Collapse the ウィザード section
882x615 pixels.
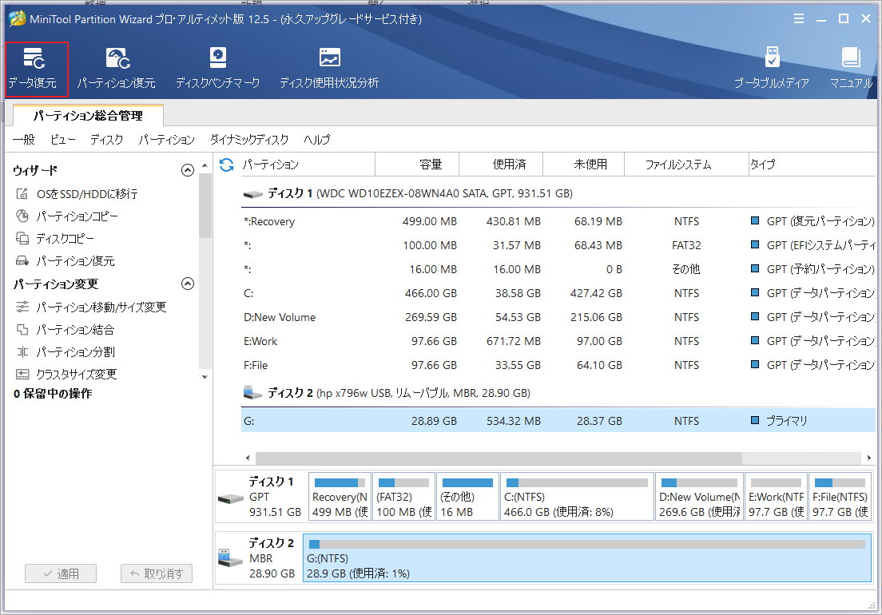coord(188,170)
